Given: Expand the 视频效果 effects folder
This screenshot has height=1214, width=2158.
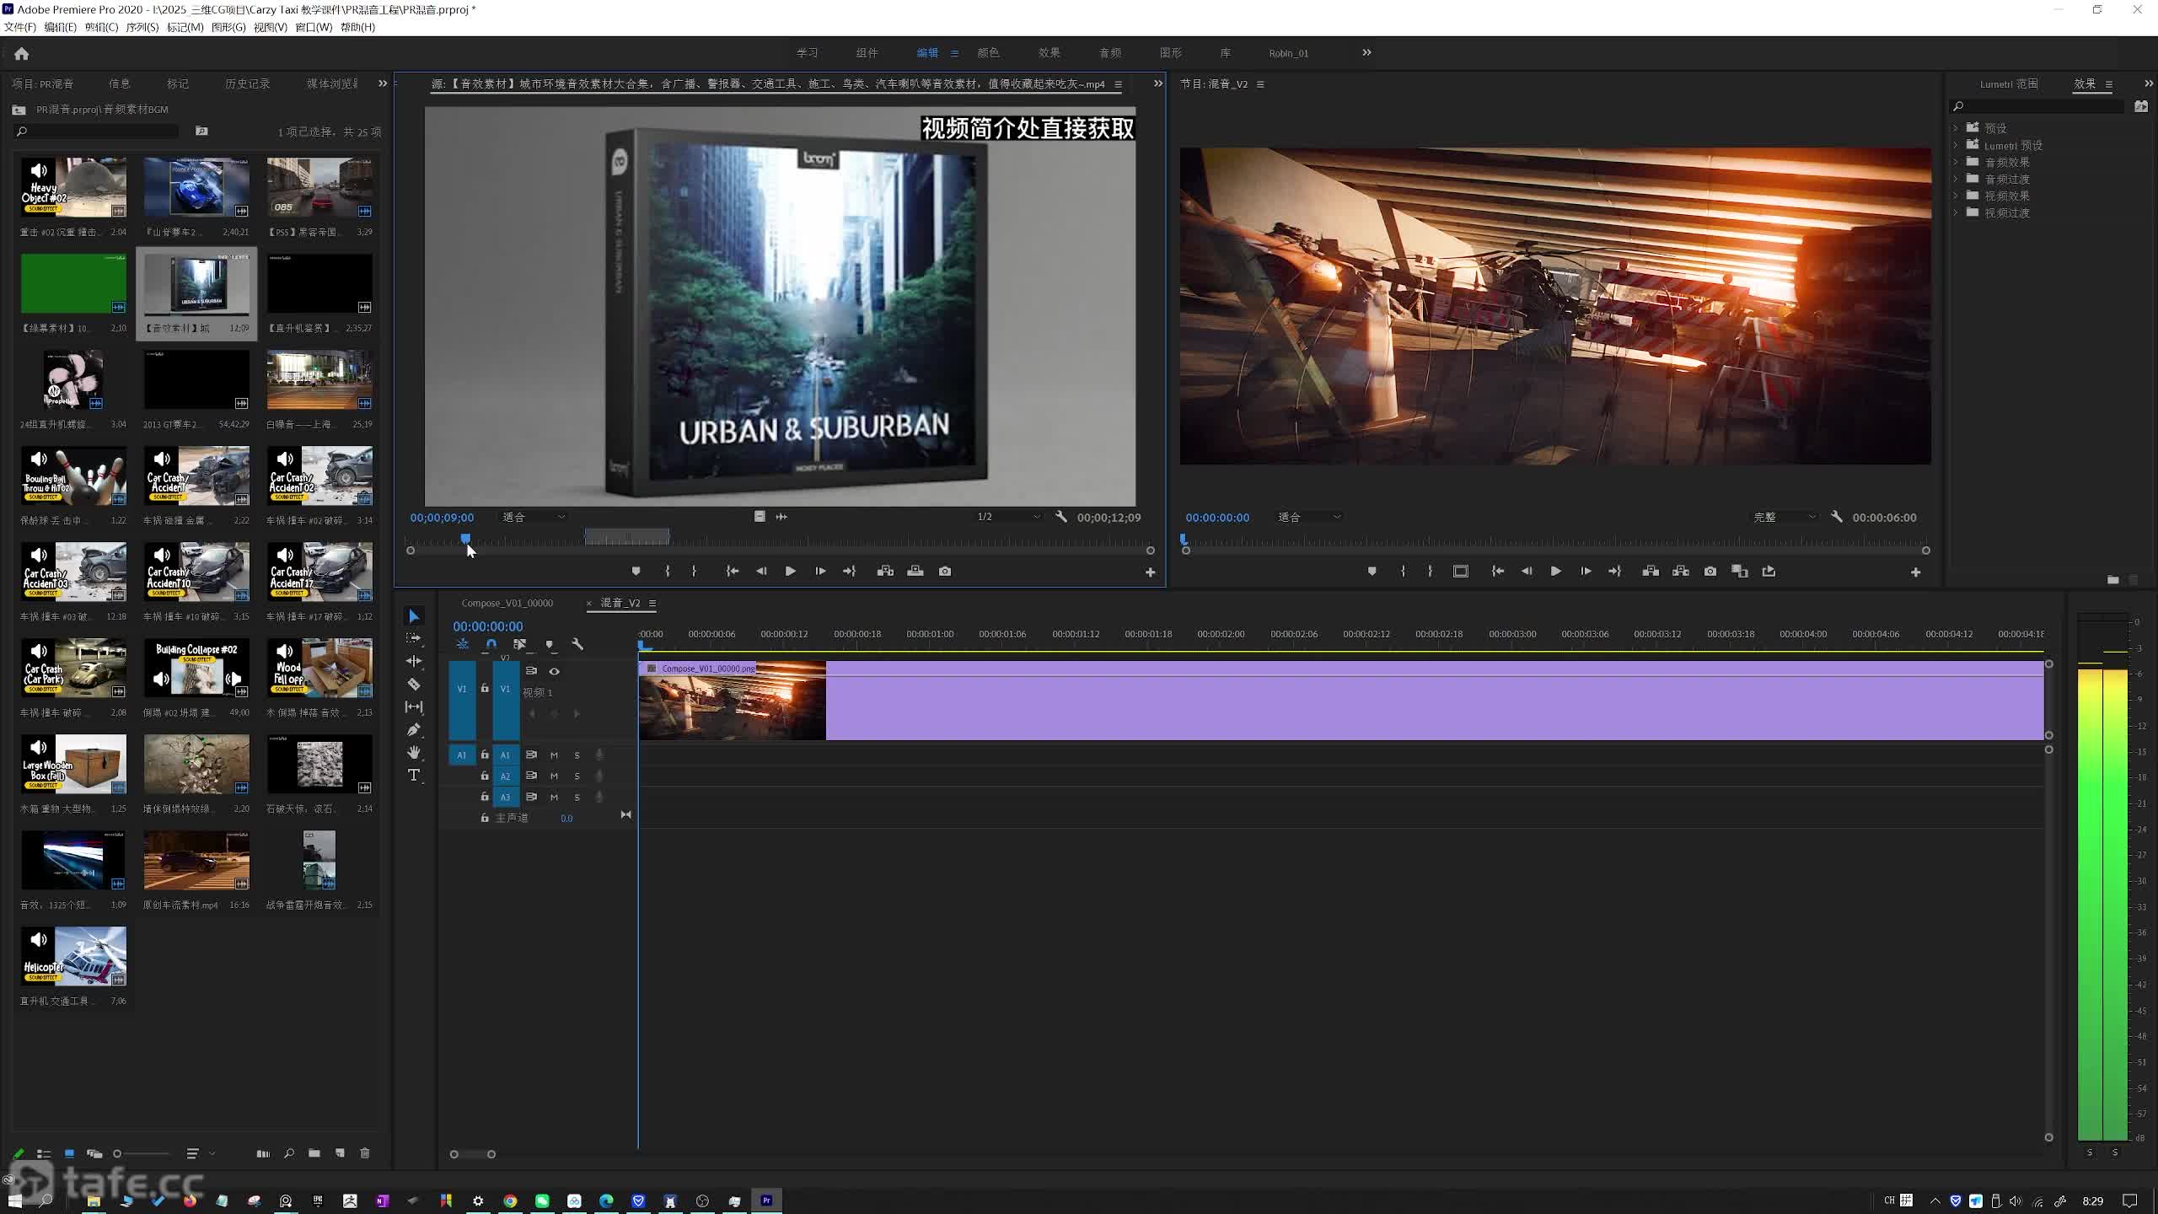Looking at the screenshot, I should point(1956,196).
